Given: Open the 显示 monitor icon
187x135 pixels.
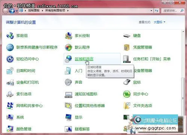Looking at the screenshot, I should (68, 117).
